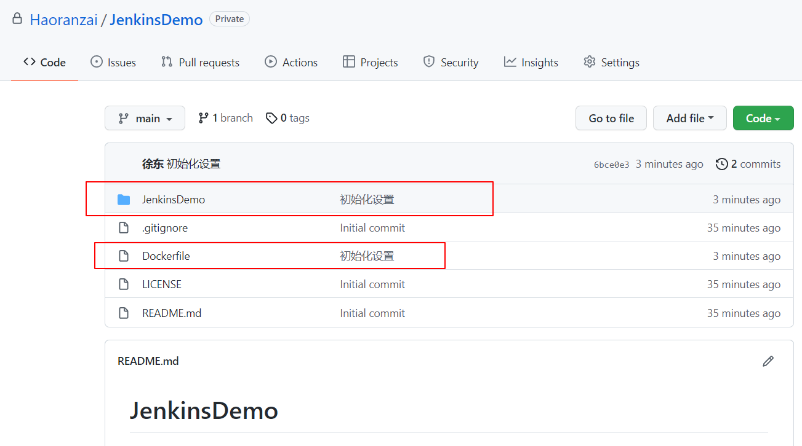Image resolution: width=802 pixels, height=446 pixels.
Task: View the 0 tags link
Action: 287,118
